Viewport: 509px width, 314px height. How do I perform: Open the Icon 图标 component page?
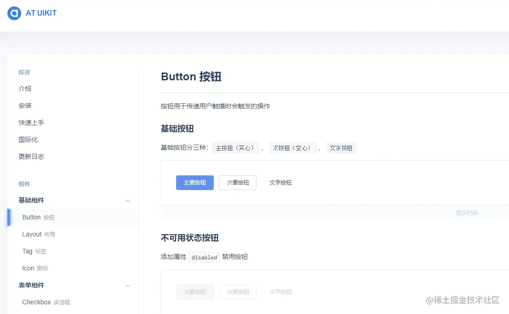click(x=35, y=268)
